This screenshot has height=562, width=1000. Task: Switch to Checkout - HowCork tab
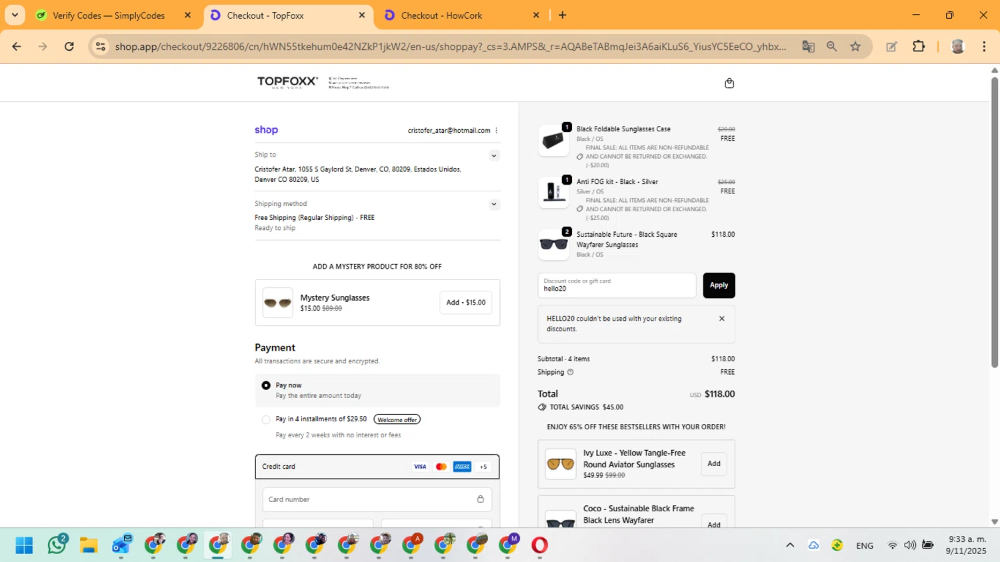(461, 15)
